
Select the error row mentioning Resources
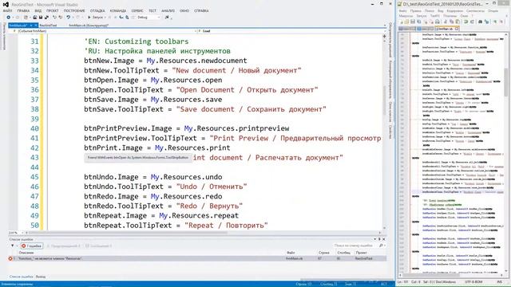pyautogui.click(x=197, y=258)
